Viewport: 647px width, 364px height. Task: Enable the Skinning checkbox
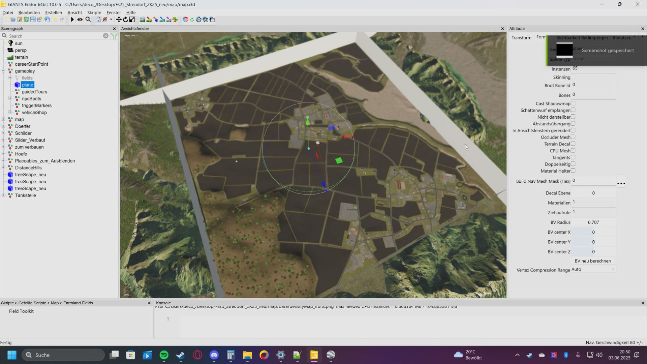click(x=573, y=77)
